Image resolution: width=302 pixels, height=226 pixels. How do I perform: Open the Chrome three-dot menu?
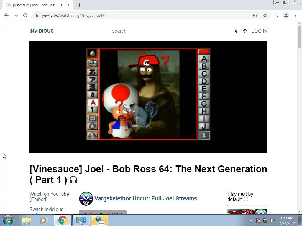click(x=296, y=15)
